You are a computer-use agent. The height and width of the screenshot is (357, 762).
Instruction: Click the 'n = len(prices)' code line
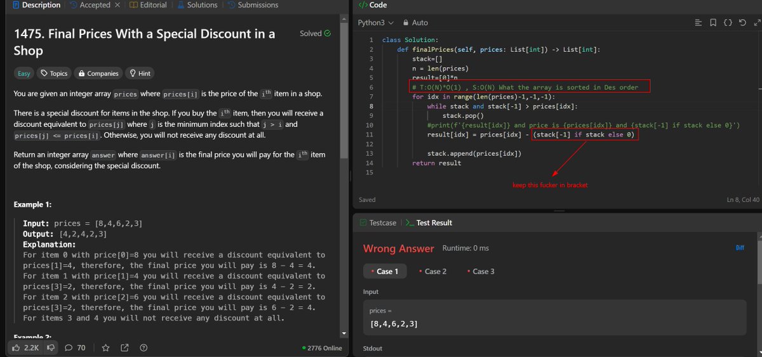(440, 68)
